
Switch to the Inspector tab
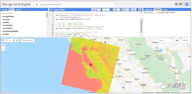[x=148, y=10]
